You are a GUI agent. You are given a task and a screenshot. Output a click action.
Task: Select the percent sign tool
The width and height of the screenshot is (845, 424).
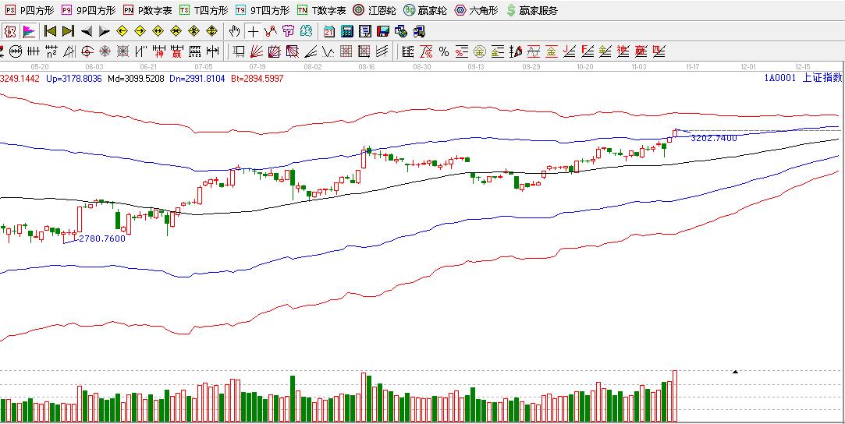(444, 52)
